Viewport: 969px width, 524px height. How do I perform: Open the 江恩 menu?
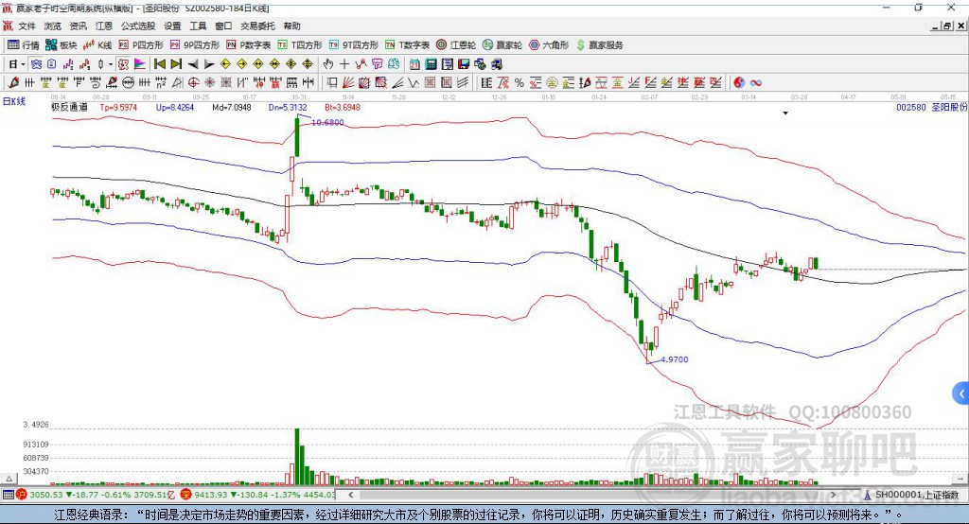[x=104, y=26]
